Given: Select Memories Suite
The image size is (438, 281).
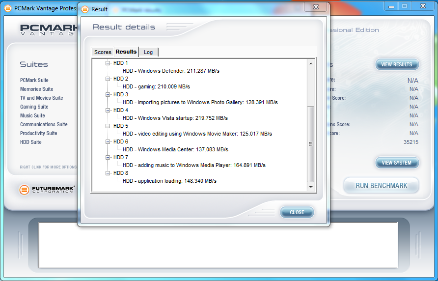Looking at the screenshot, I should tap(37, 89).
